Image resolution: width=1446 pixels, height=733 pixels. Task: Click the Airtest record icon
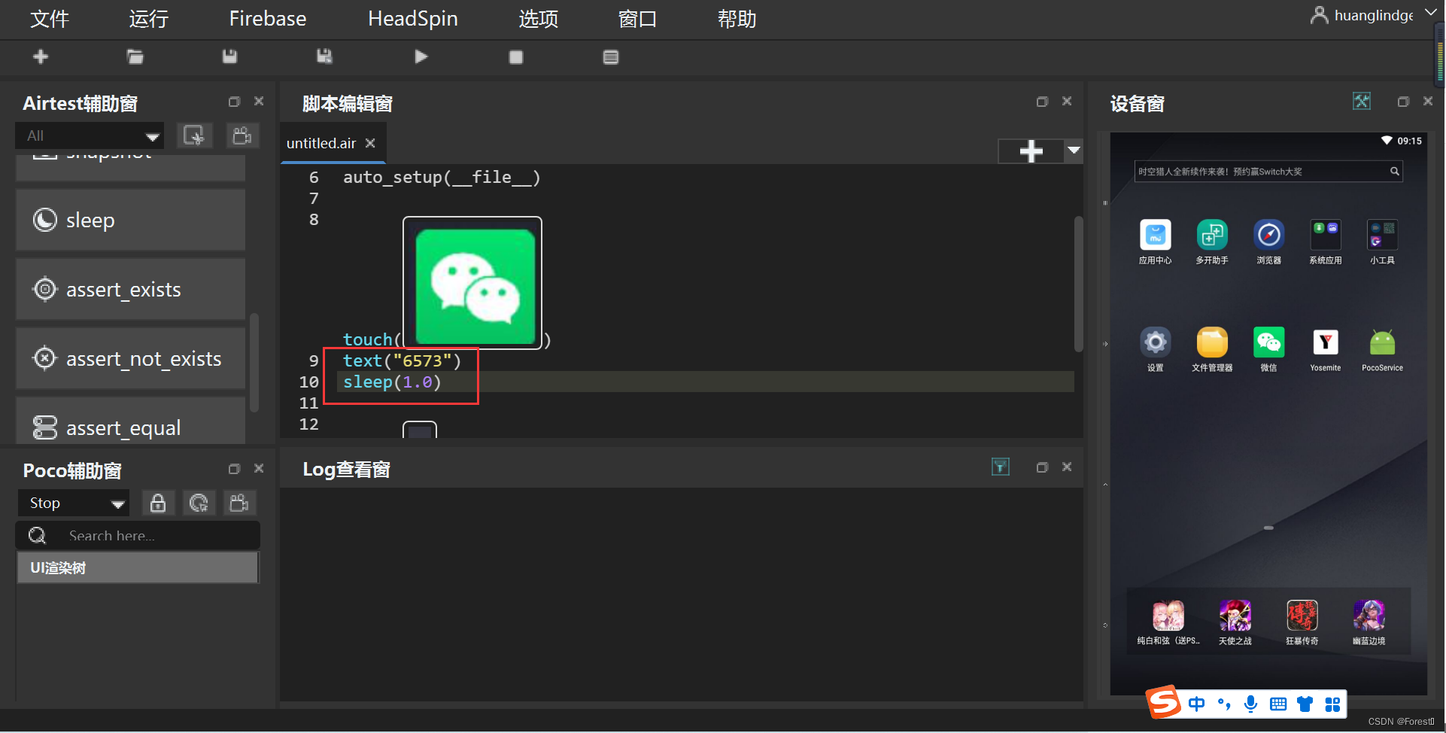(x=242, y=136)
